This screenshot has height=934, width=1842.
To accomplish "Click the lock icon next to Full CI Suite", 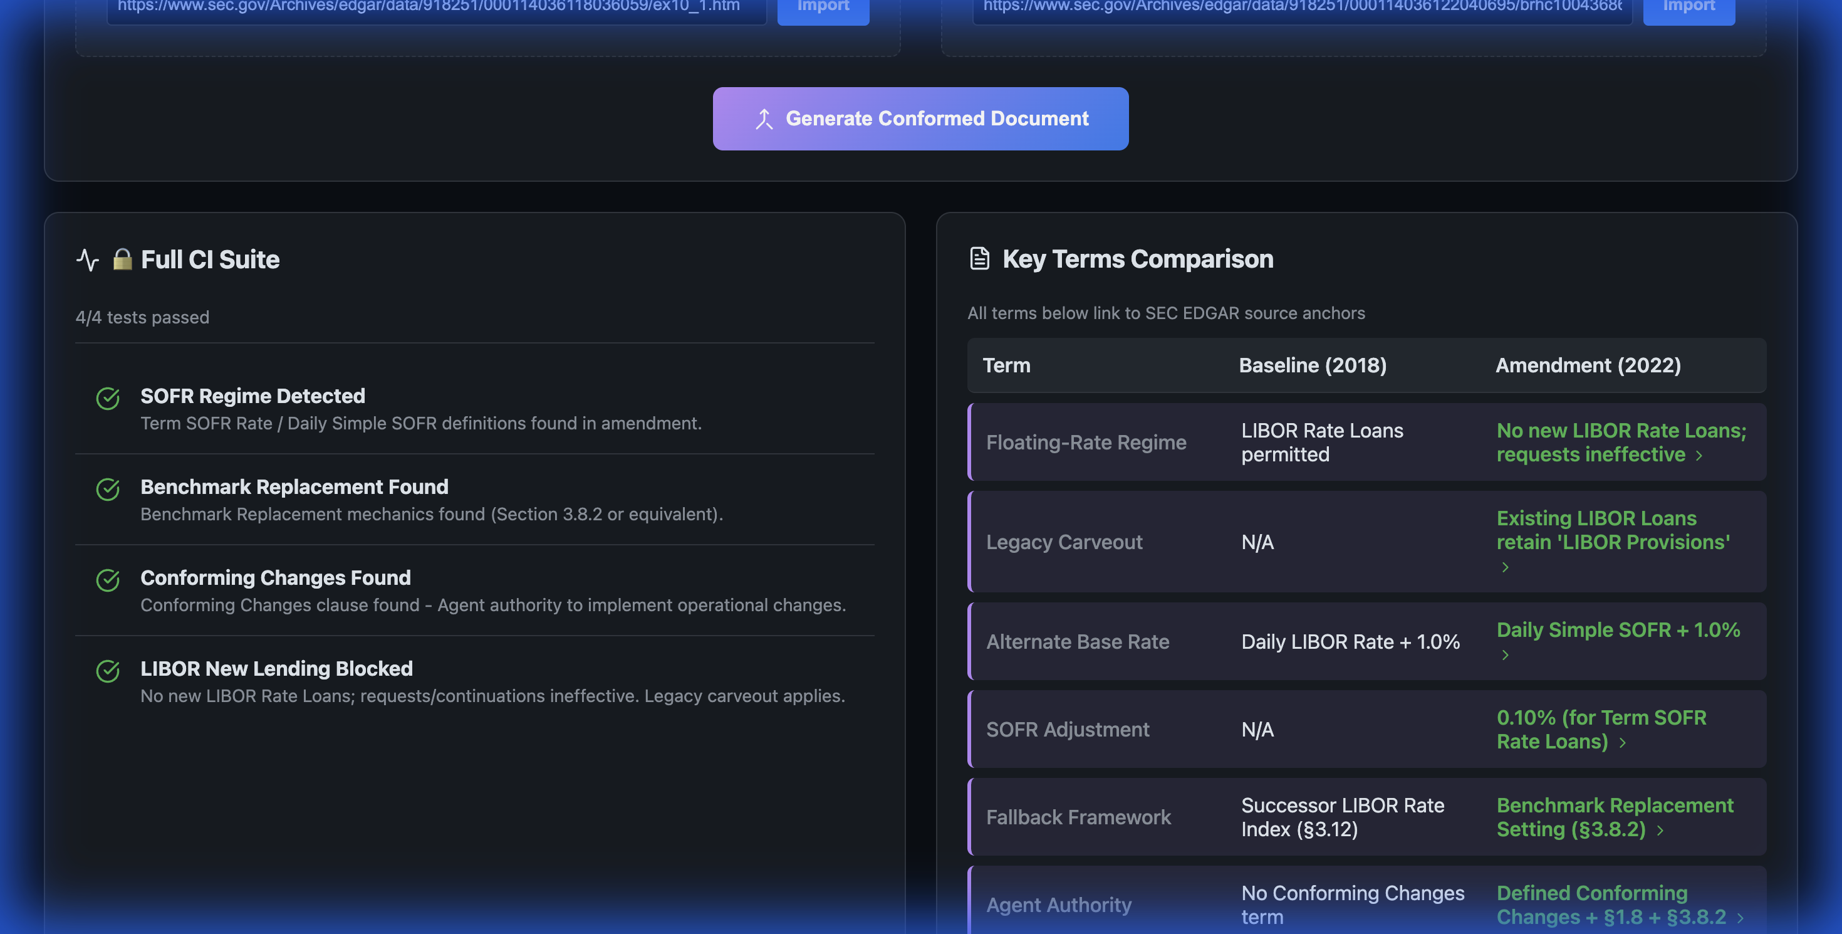I will pos(122,259).
